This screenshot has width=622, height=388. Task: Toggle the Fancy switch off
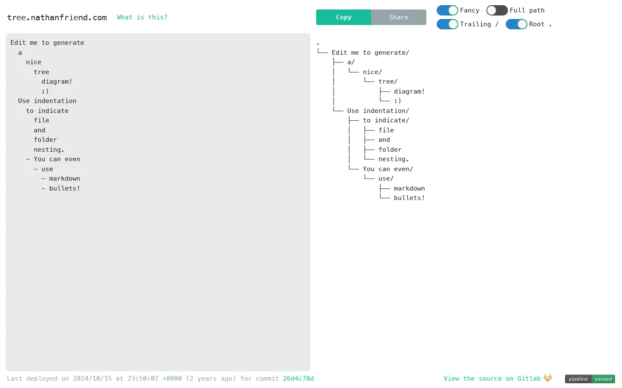pos(447,10)
